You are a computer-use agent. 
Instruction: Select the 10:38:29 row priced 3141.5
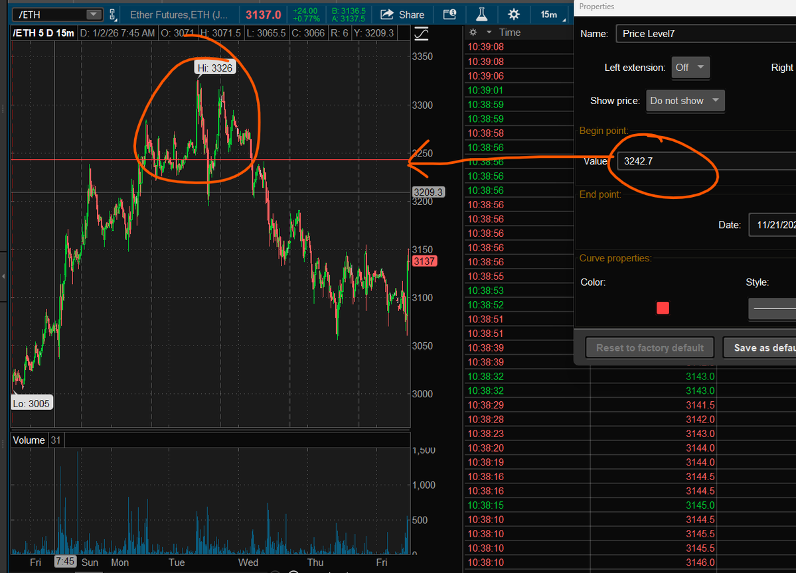click(630, 405)
